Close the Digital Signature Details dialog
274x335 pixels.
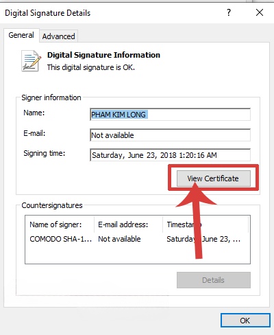(260, 12)
